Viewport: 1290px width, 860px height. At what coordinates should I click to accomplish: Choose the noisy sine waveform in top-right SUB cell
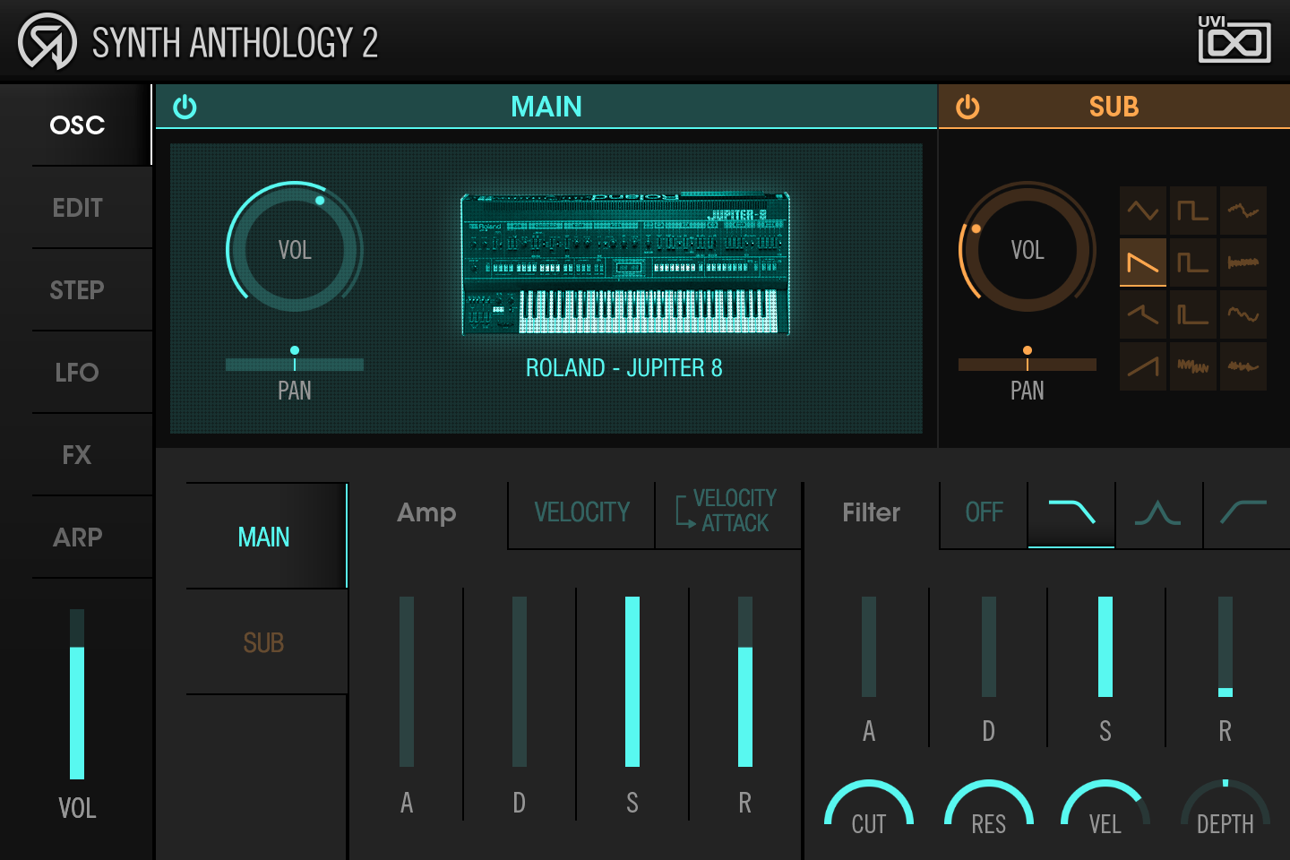click(1243, 211)
